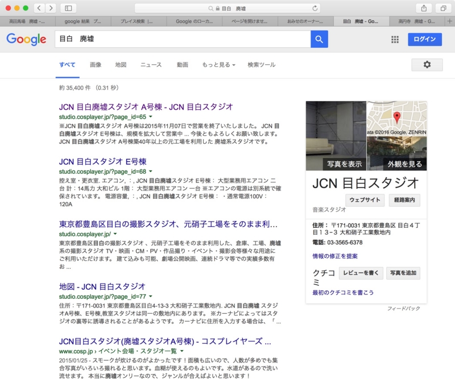This screenshot has width=455, height=379.
Task: Open result JCN 目白廃墟スタジオ A号棟
Action: click(x=146, y=107)
